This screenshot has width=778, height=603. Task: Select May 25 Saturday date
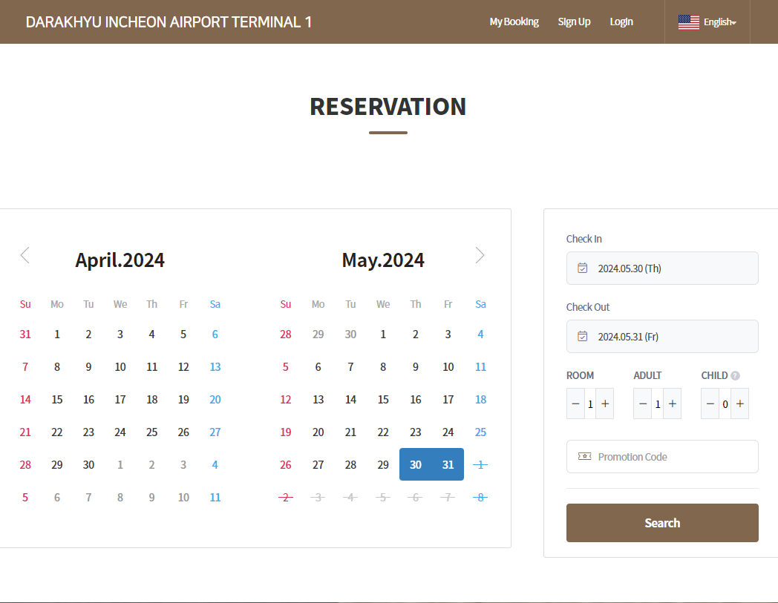pyautogui.click(x=480, y=432)
